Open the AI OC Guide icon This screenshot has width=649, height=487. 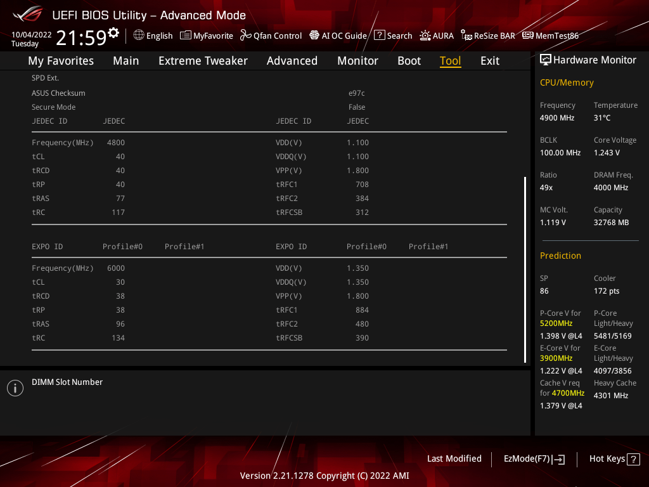314,36
